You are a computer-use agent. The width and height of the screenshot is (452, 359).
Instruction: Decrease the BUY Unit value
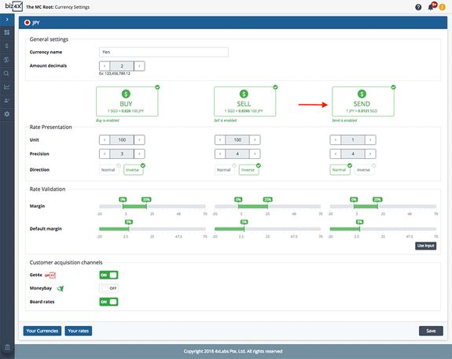105,140
